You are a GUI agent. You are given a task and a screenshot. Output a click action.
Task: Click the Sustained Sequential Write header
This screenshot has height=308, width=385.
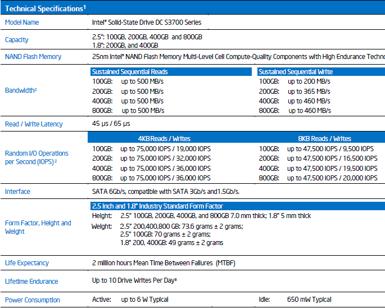pos(296,72)
